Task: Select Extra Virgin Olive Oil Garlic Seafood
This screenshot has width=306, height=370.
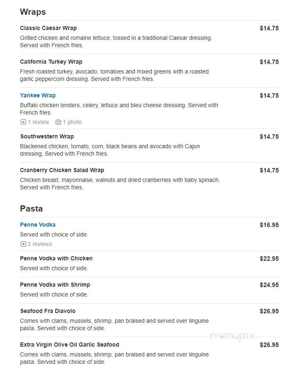Action: tap(69, 345)
